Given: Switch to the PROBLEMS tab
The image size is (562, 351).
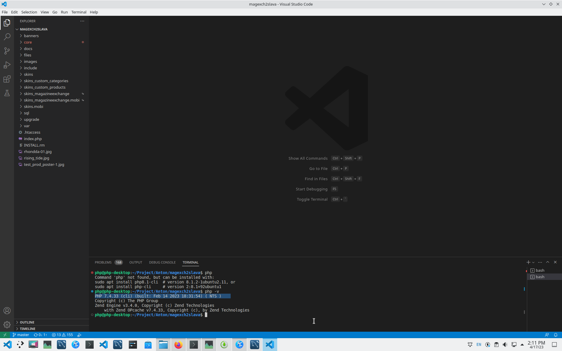Looking at the screenshot, I should 103,262.
